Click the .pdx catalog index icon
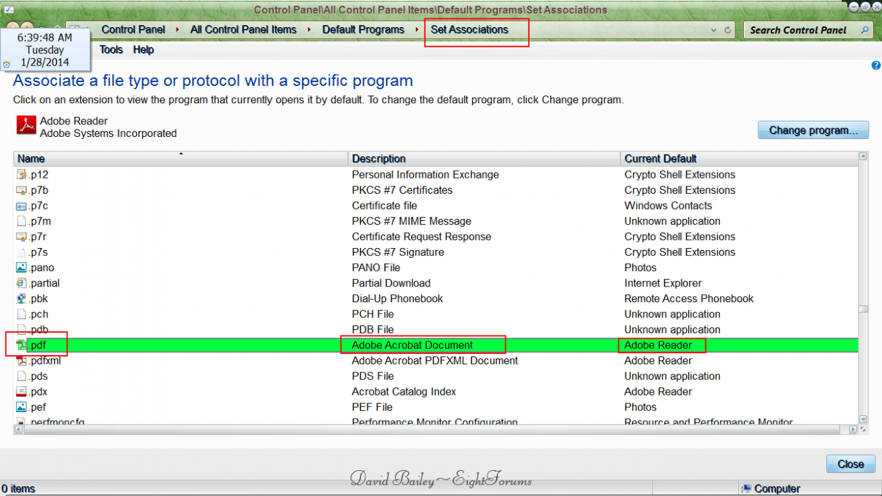Image resolution: width=882 pixels, height=496 pixels. coord(21,392)
